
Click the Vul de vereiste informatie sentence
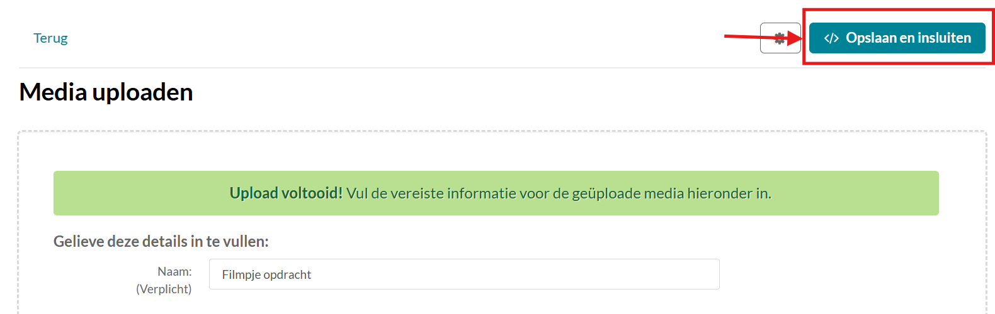(559, 193)
